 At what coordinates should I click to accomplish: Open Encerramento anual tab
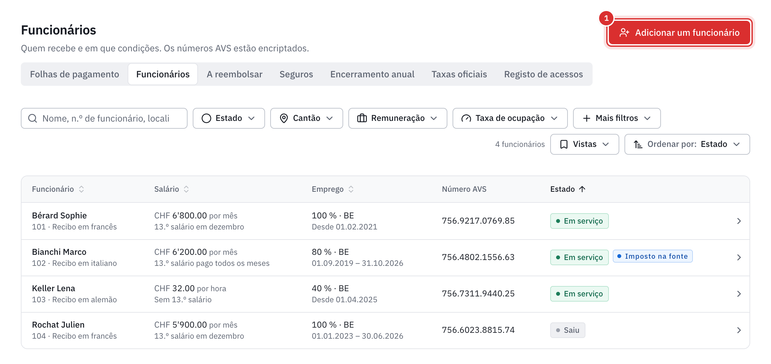(372, 74)
